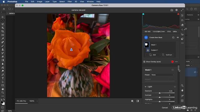200x112 pixels.
Task: Open overlay options three-dot menu
Action: click(176, 62)
